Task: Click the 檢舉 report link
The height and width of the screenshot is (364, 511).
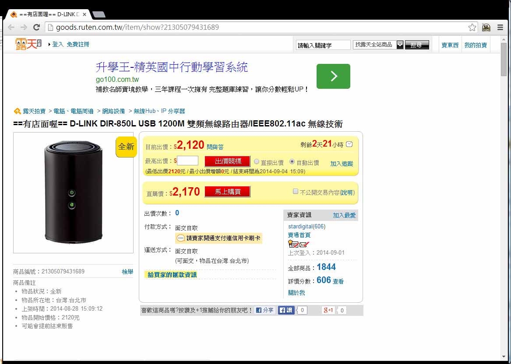Action: pos(127,272)
